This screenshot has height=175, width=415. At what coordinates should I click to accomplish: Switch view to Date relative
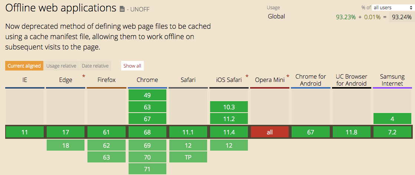tap(95, 66)
